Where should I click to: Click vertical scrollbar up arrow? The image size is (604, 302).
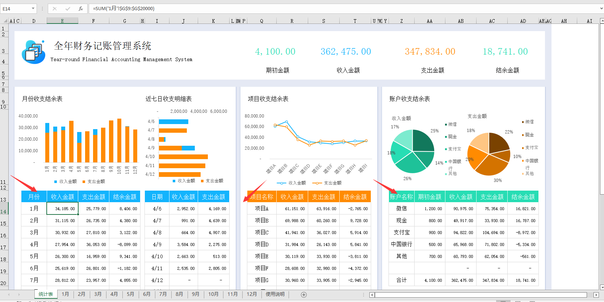click(602, 21)
